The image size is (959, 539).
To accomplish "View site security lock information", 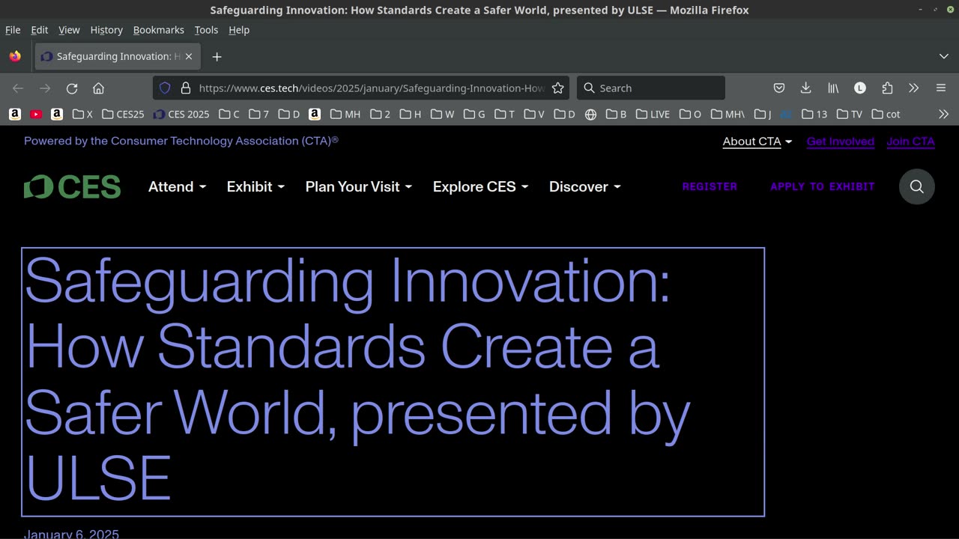I will pos(186,88).
